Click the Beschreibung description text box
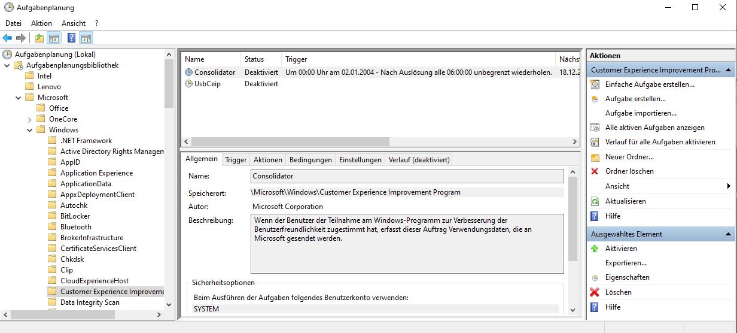 [x=407, y=243]
